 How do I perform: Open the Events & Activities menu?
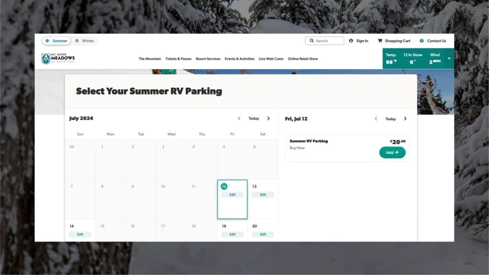pos(239,59)
